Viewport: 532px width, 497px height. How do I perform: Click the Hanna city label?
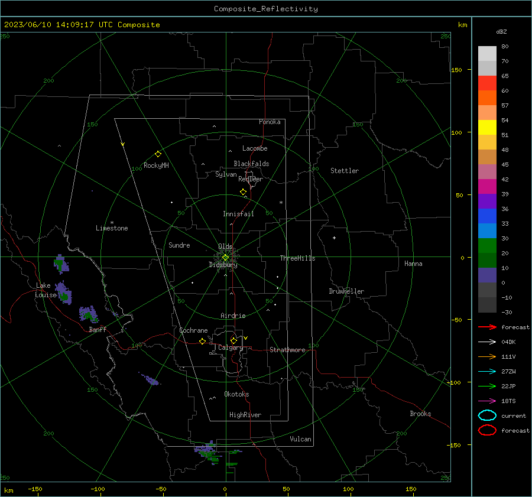click(x=413, y=264)
